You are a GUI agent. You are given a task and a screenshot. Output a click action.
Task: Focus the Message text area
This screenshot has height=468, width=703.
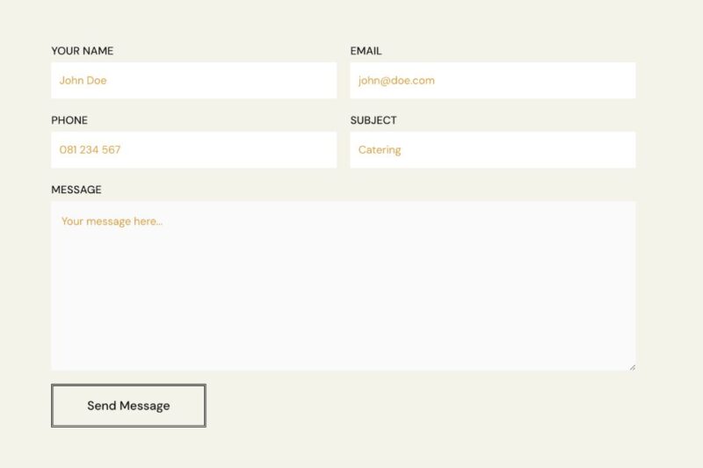[343, 285]
